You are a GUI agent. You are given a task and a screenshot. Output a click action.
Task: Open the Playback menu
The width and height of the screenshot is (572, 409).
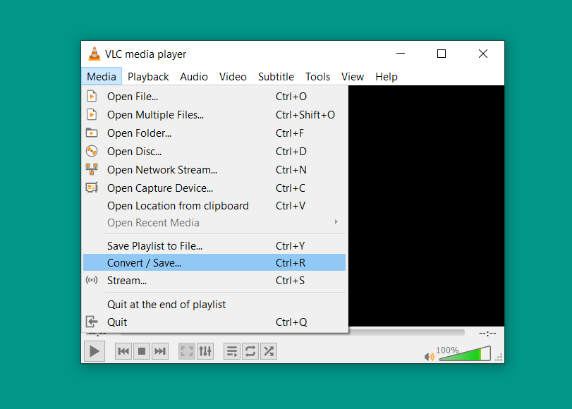(148, 77)
